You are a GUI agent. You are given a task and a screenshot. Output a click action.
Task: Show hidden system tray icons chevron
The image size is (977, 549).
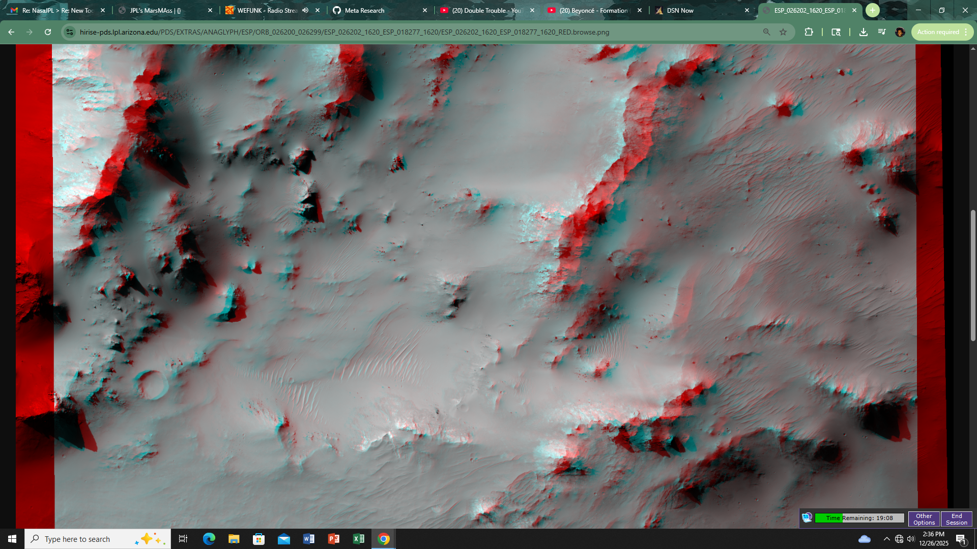(886, 539)
